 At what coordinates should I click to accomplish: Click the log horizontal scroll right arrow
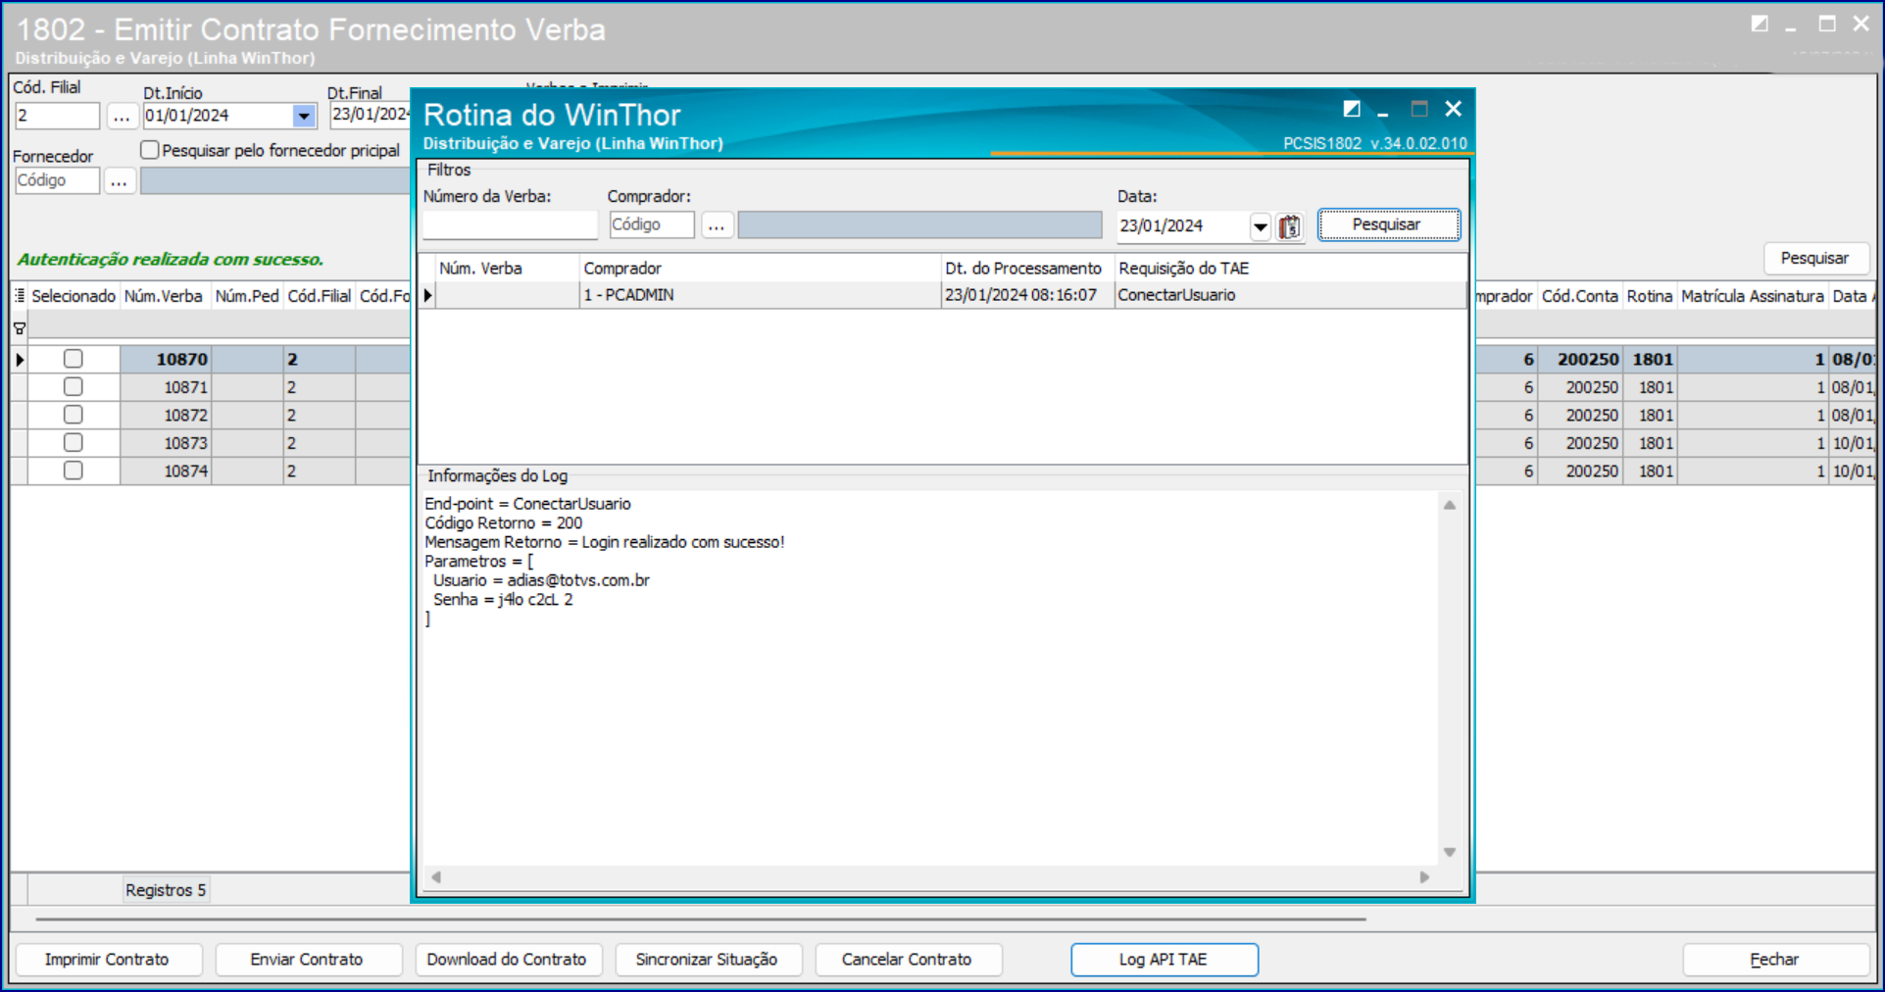click(x=1424, y=877)
